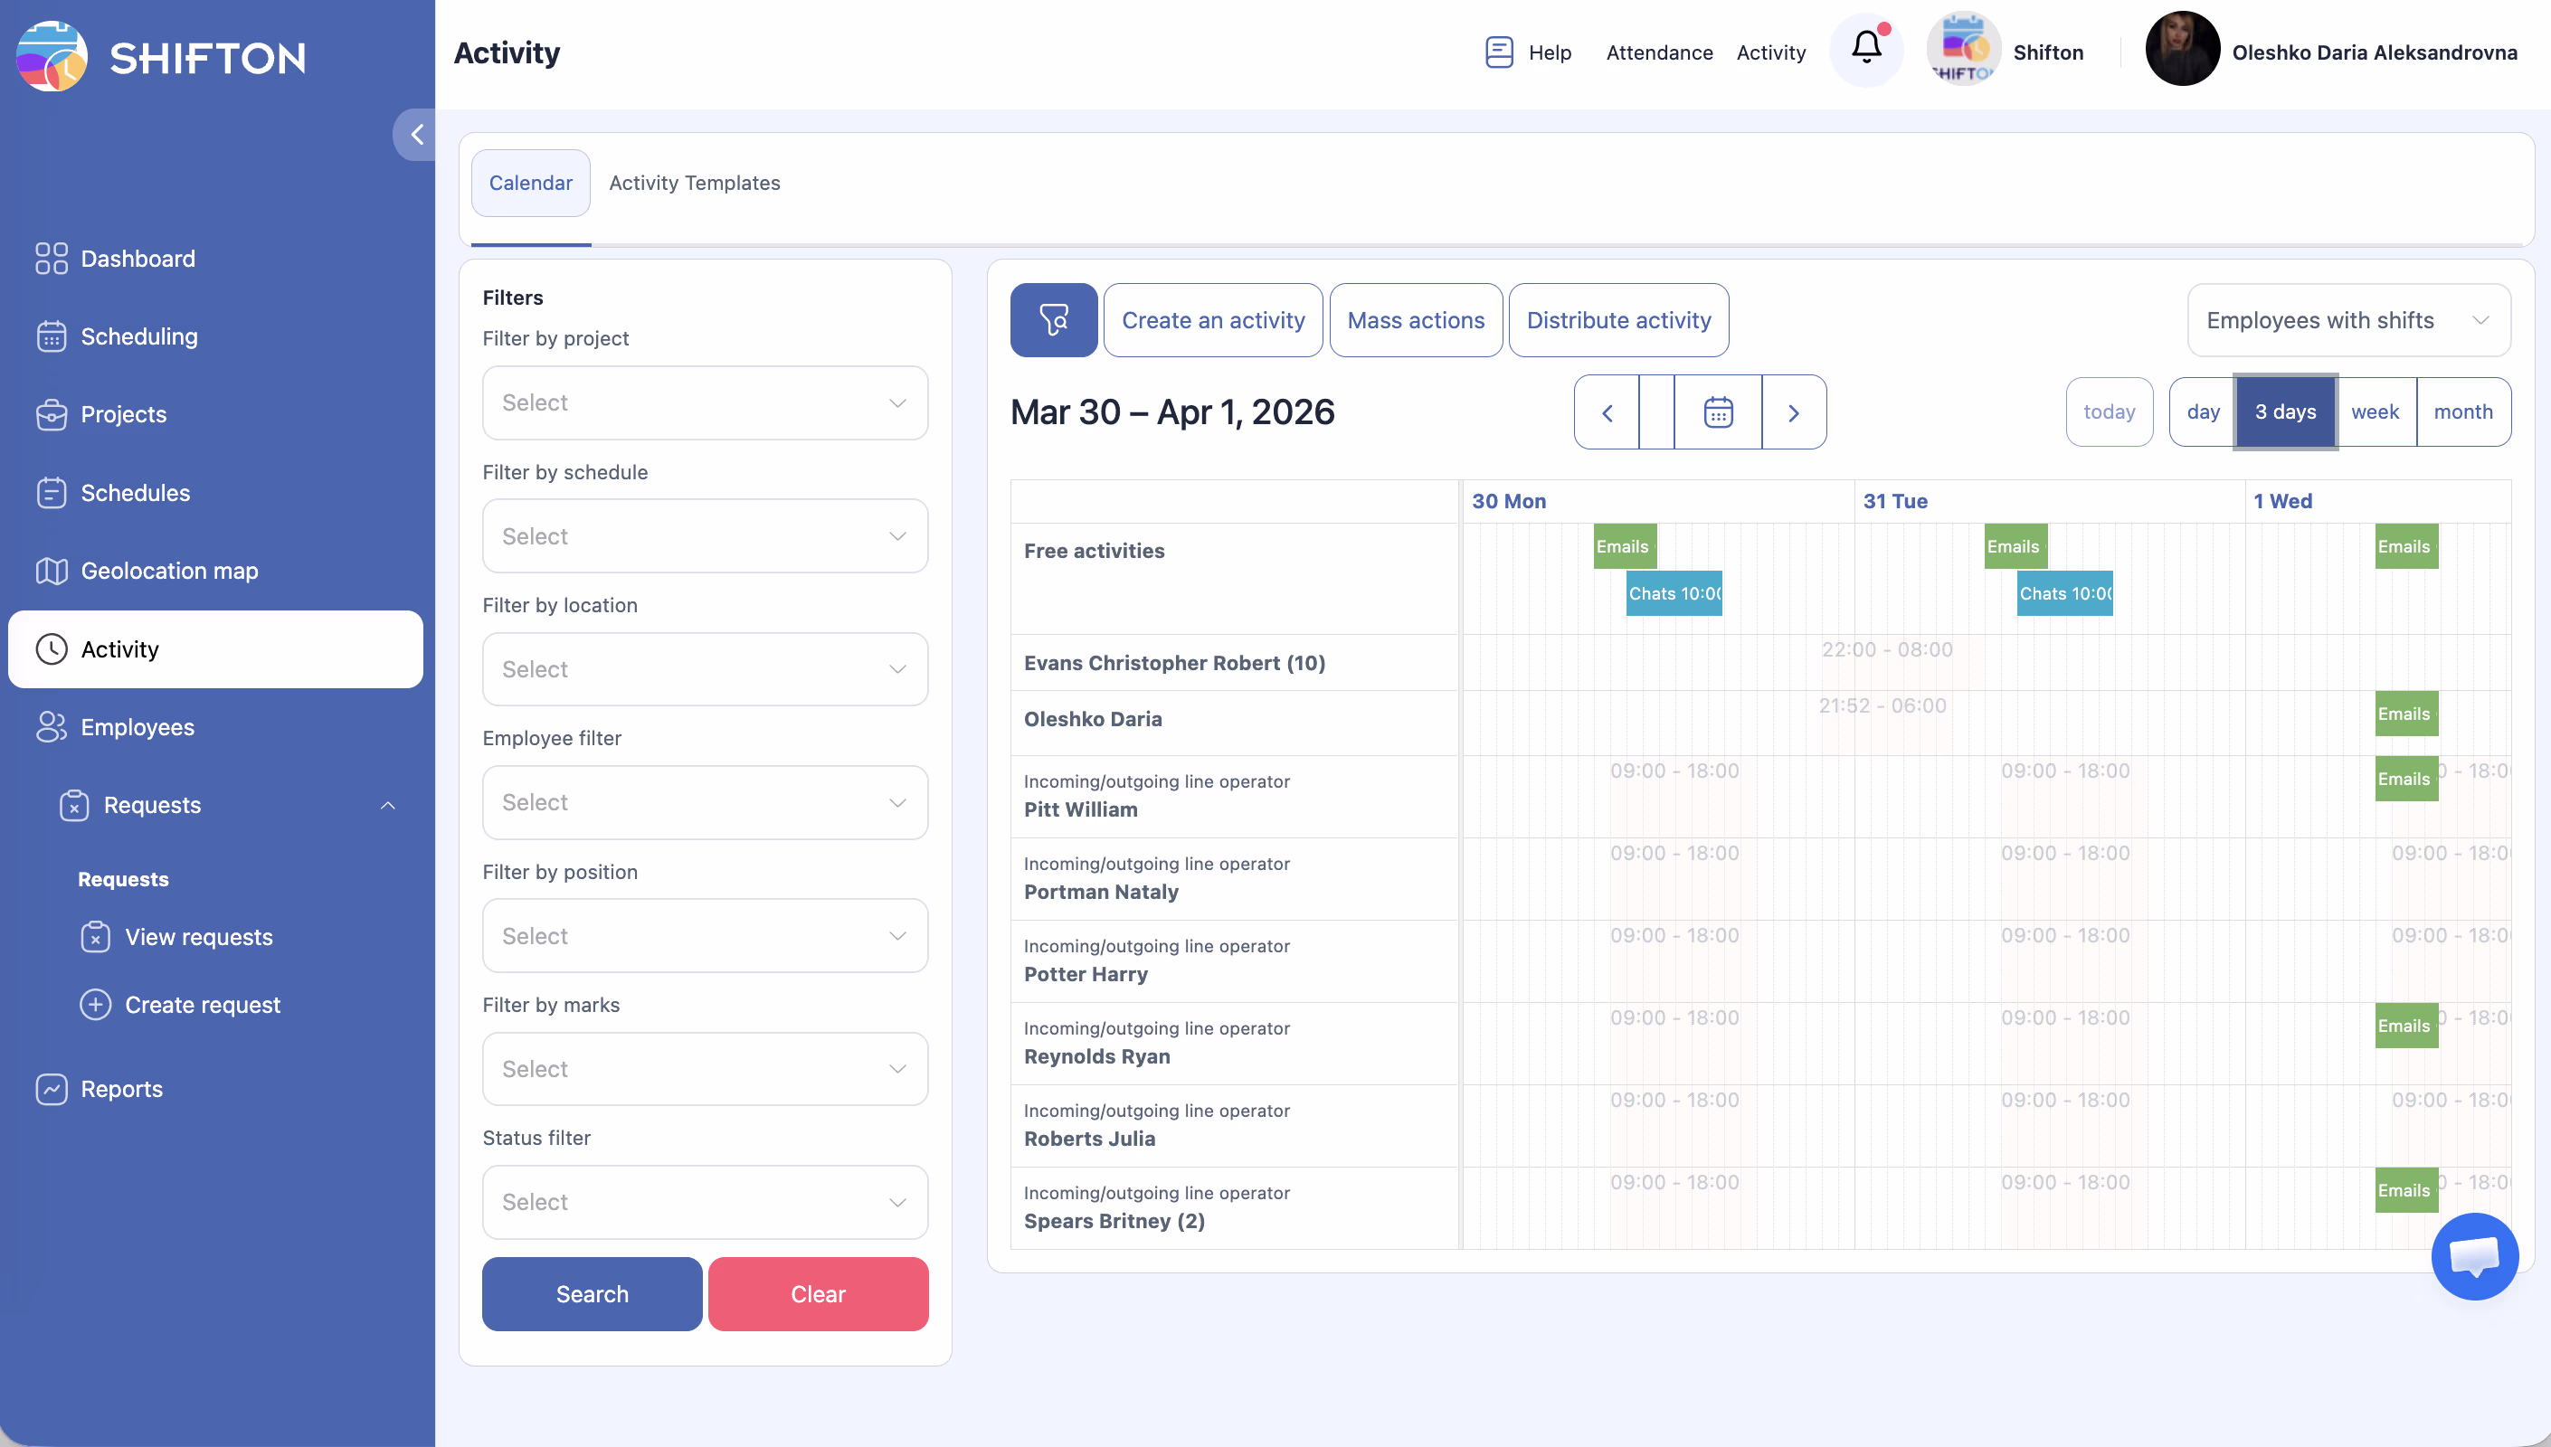The image size is (2551, 1447).
Task: Click the Help document icon
Action: pyautogui.click(x=1499, y=52)
